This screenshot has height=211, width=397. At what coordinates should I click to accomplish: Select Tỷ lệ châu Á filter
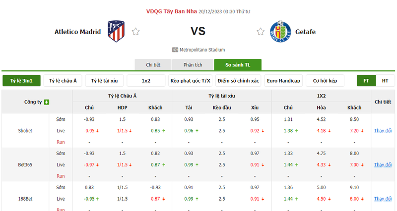[63, 81]
